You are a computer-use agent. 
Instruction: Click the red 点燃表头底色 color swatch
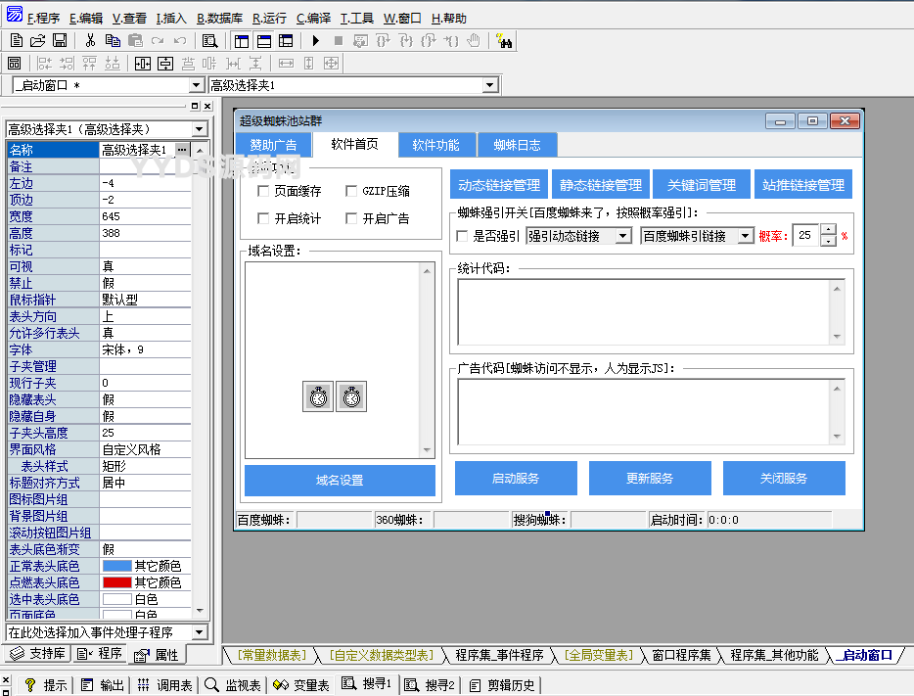pos(116,582)
